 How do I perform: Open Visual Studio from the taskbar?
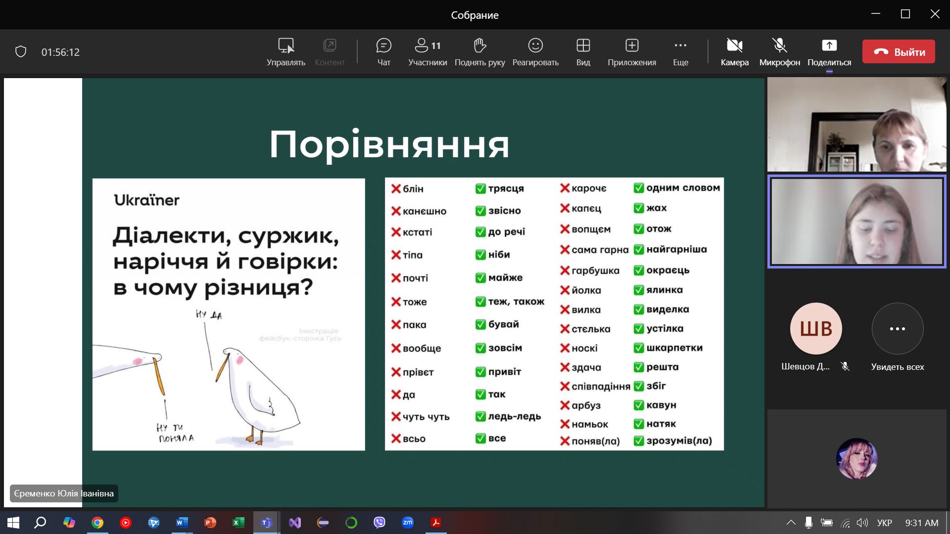(295, 523)
